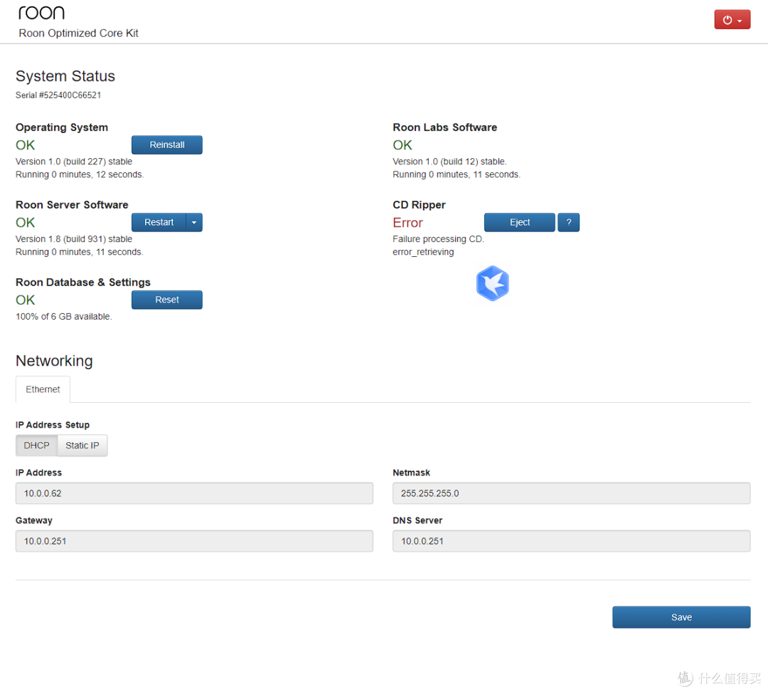Click the serial number #525400C66521 text
This screenshot has height=694, width=768.
[58, 95]
